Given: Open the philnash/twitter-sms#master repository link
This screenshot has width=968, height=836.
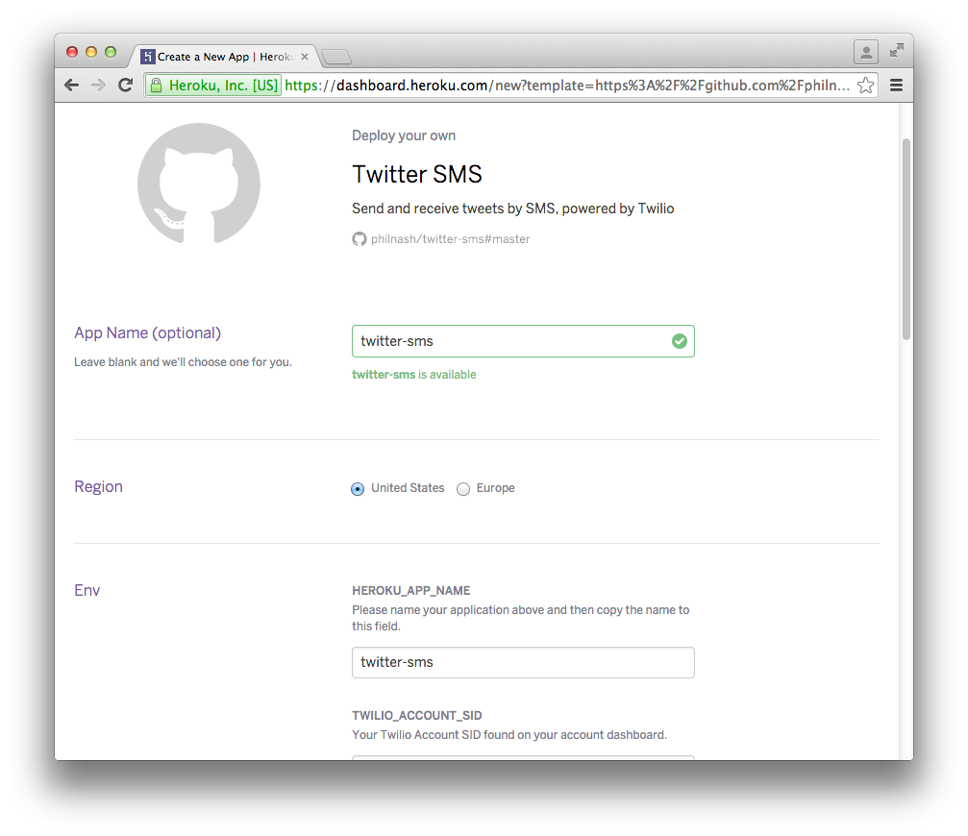Looking at the screenshot, I should [x=450, y=239].
